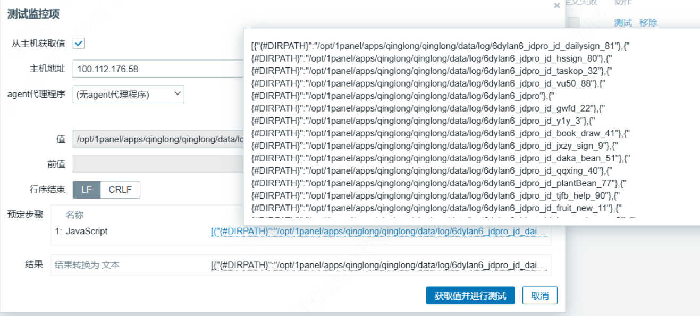Viewport: 700px width, 316px height.
Task: Tick the checkbox beside the 测试 link
Action: [x=573, y=23]
